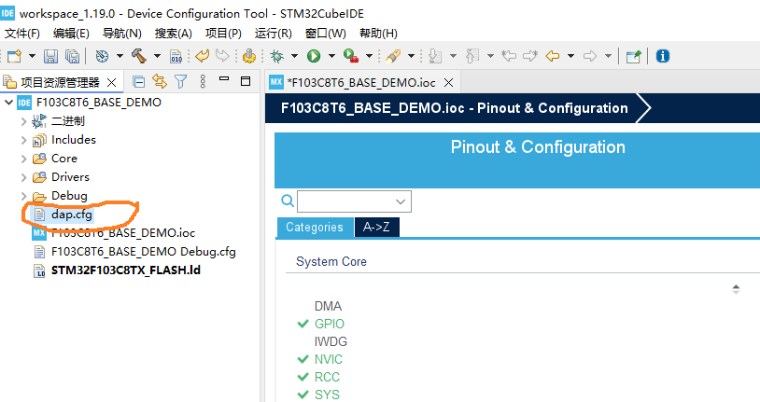Run the project with green play icon
The image size is (760, 402).
tap(314, 56)
